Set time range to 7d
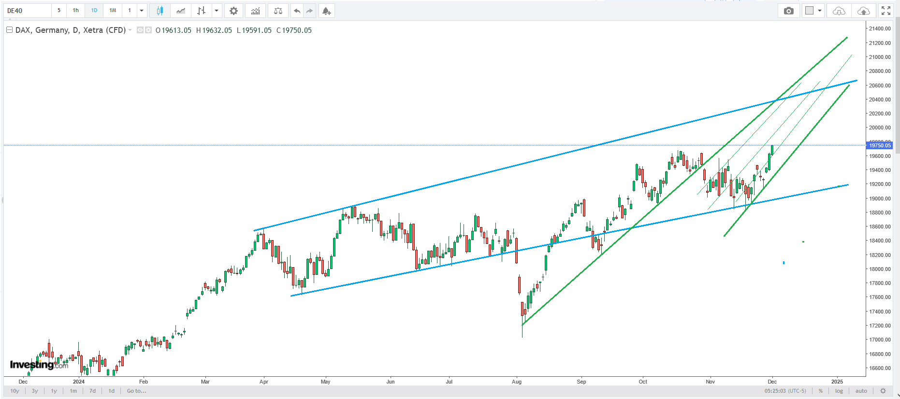Image resolution: width=900 pixels, height=399 pixels. 92,391
